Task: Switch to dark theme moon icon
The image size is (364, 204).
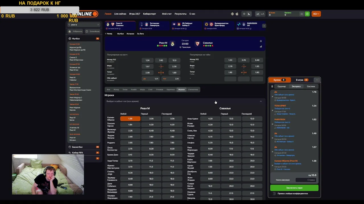Action: point(249,14)
